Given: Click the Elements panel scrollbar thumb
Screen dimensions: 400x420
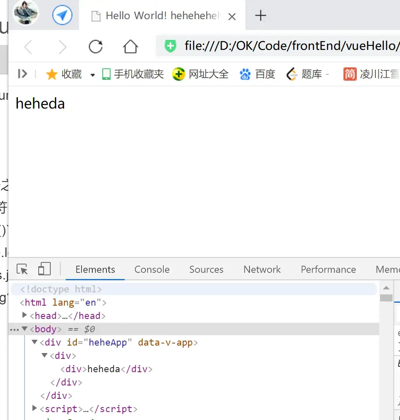Looking at the screenshot, I should pos(386,298).
